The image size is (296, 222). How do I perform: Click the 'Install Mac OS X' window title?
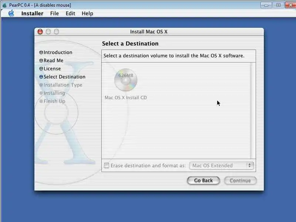pos(149,31)
